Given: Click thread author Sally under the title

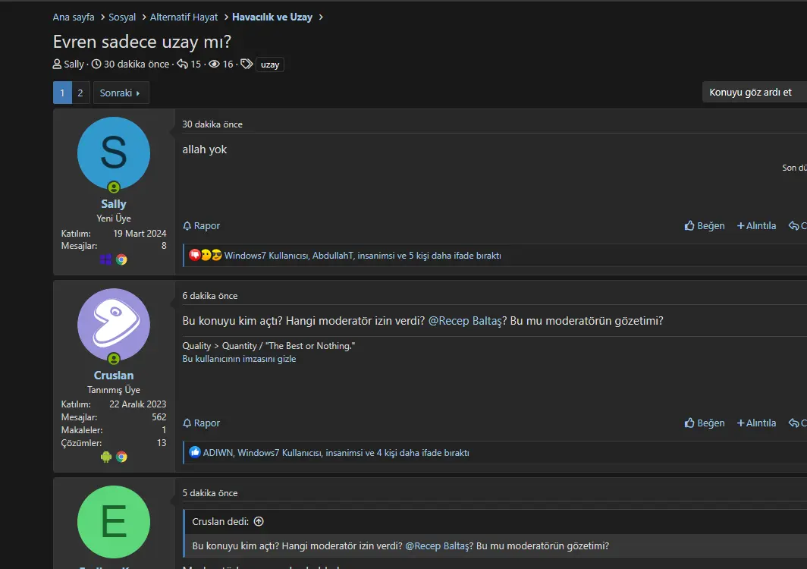Looking at the screenshot, I should (74, 64).
